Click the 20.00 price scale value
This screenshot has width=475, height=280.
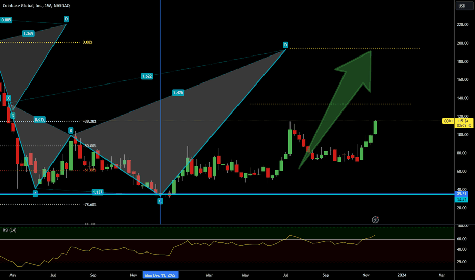(x=462, y=208)
